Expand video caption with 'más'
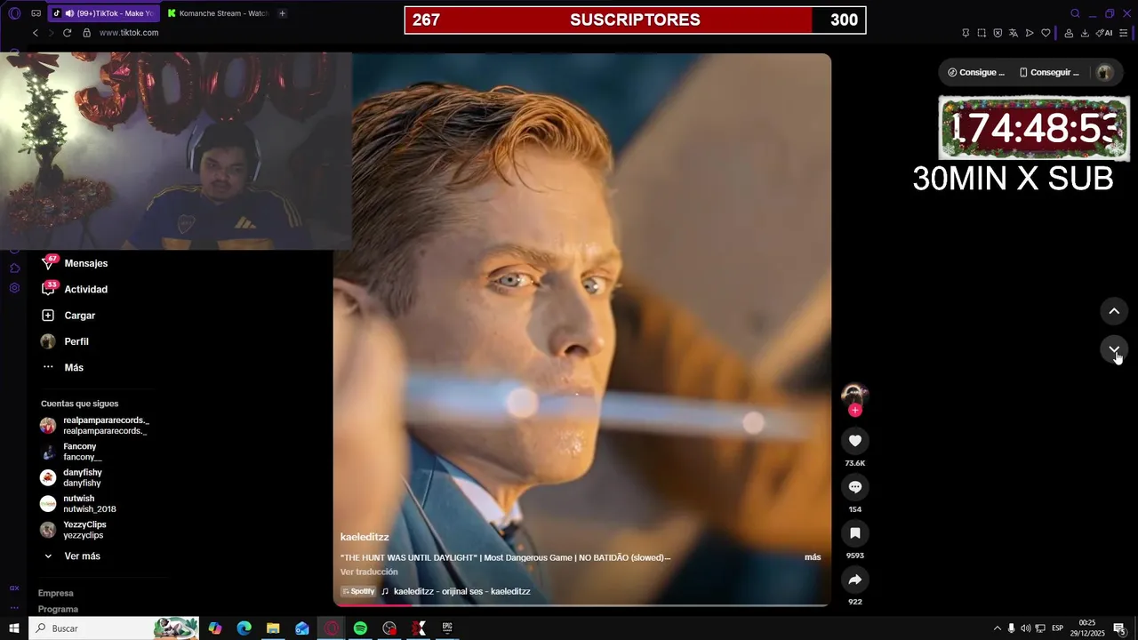 [813, 557]
